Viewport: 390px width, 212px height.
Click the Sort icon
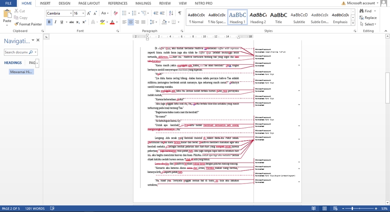171,13
